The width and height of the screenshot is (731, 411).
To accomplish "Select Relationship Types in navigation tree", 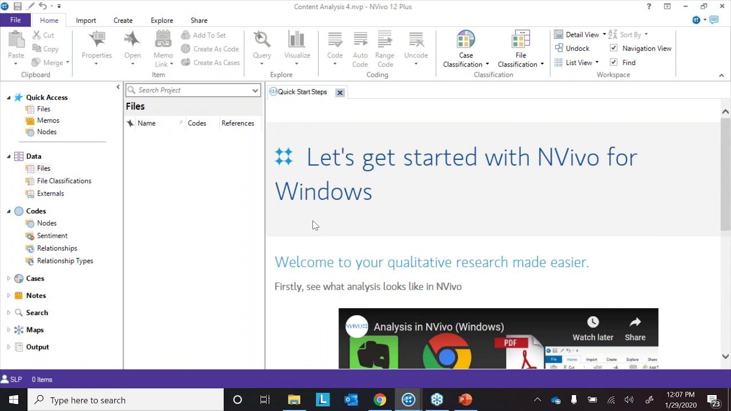I will tap(65, 261).
